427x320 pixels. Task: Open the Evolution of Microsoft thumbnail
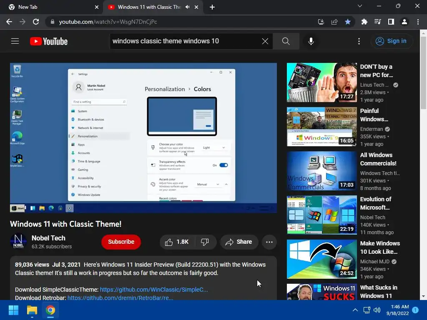(x=322, y=215)
